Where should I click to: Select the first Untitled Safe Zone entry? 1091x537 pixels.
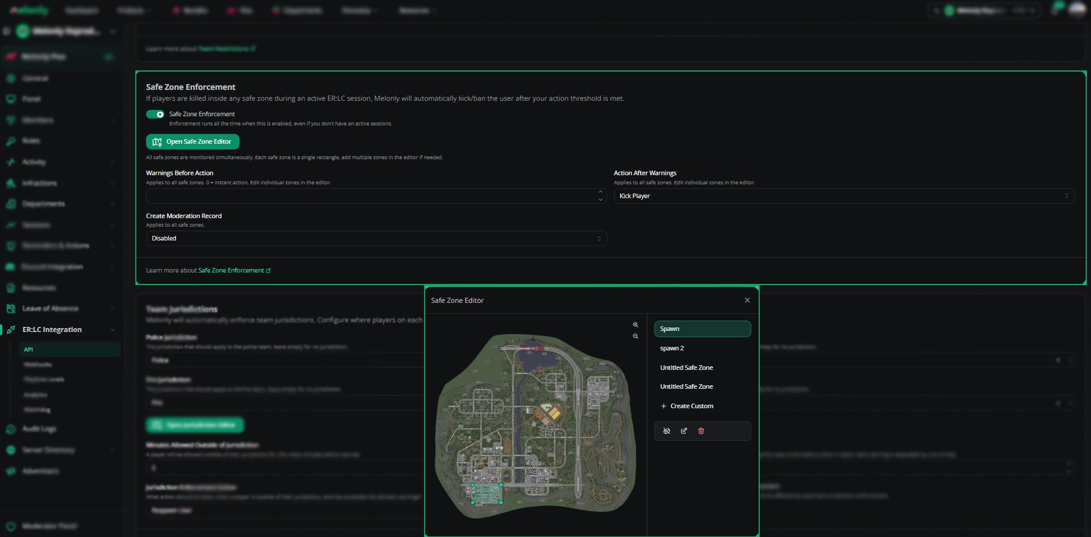(x=703, y=368)
